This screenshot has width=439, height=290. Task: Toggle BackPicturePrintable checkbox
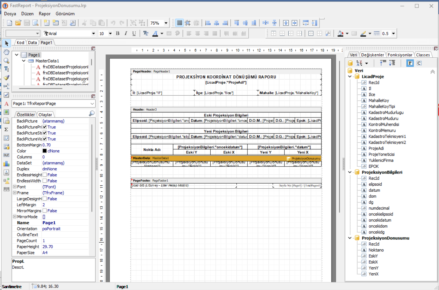(x=45, y=127)
